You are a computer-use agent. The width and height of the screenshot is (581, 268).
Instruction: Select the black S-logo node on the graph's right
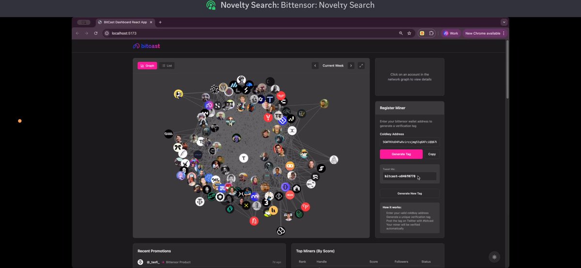[x=321, y=168]
